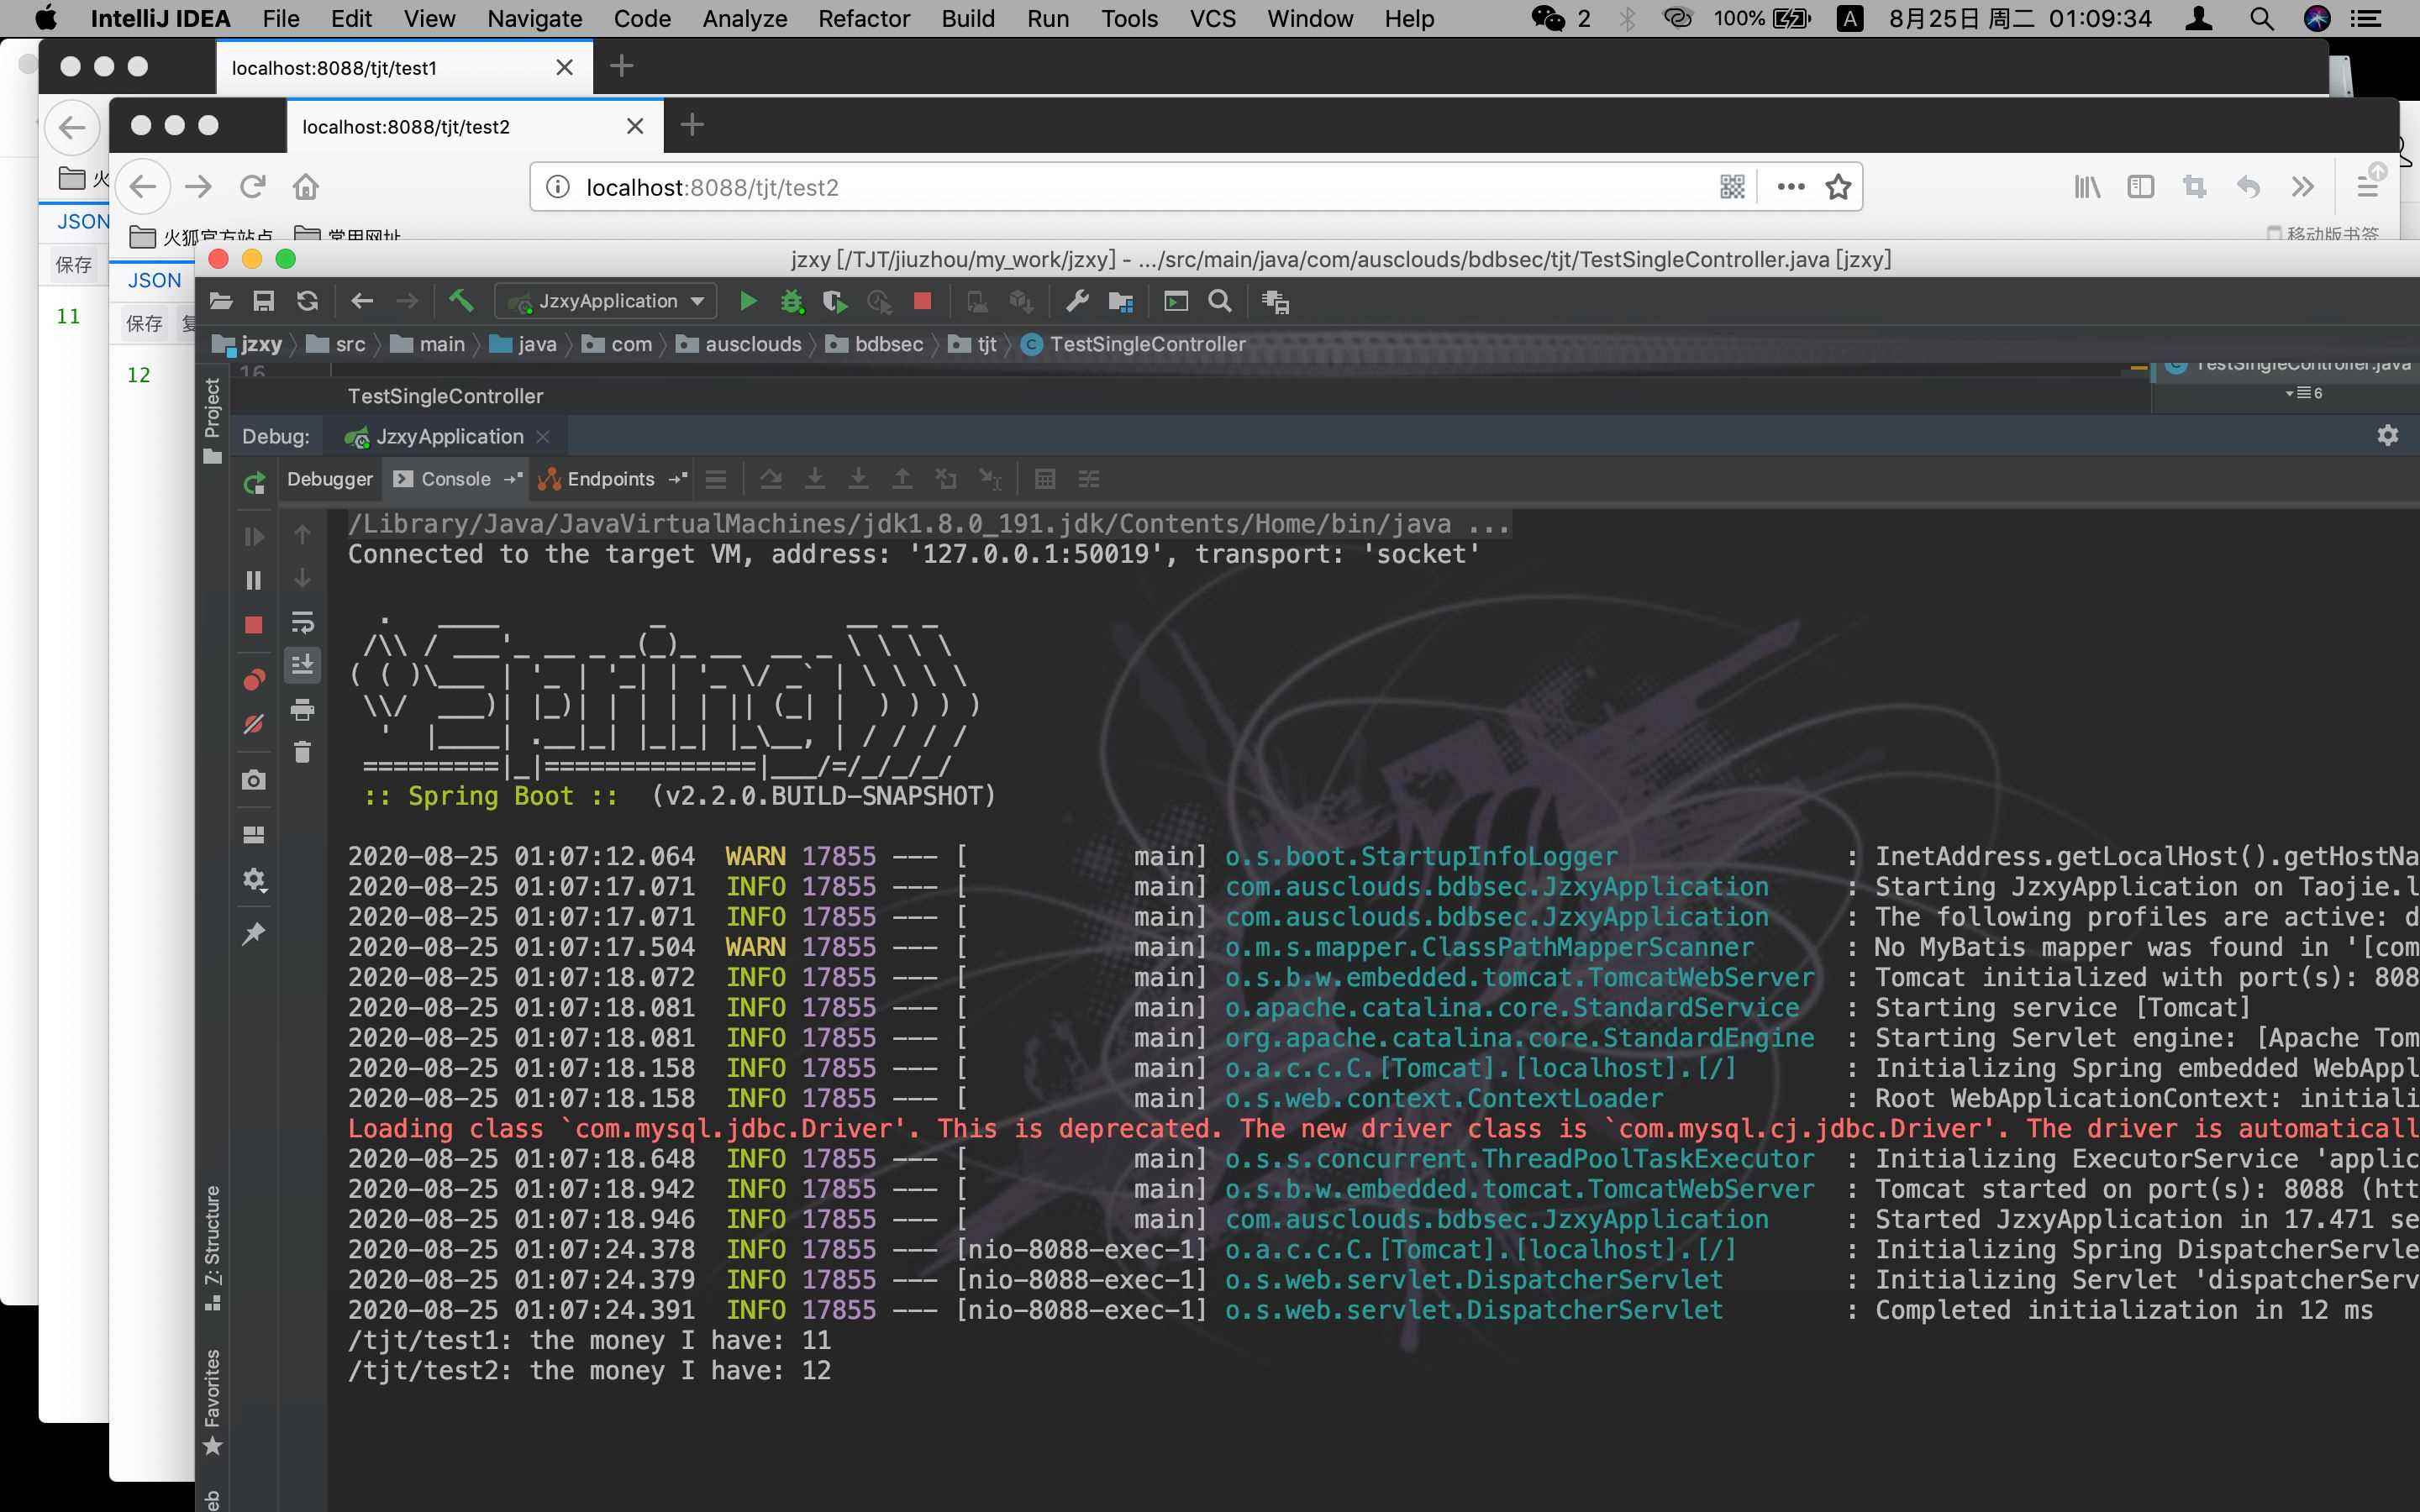This screenshot has width=2420, height=1512.
Task: Stop the app using the main toolbar stop icon
Action: [x=922, y=301]
